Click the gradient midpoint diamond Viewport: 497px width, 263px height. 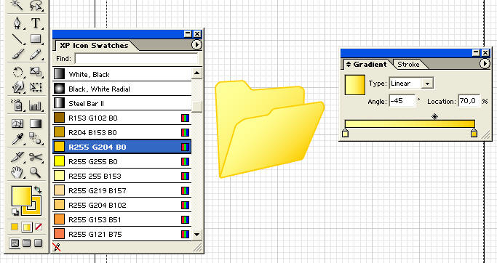click(x=435, y=116)
